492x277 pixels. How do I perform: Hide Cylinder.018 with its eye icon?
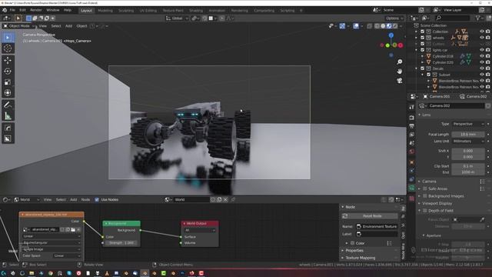(482, 56)
